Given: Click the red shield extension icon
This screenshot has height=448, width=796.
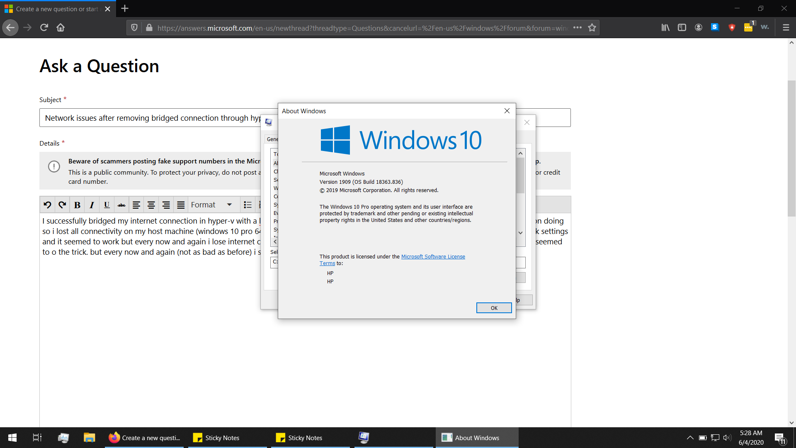Looking at the screenshot, I should (x=732, y=28).
